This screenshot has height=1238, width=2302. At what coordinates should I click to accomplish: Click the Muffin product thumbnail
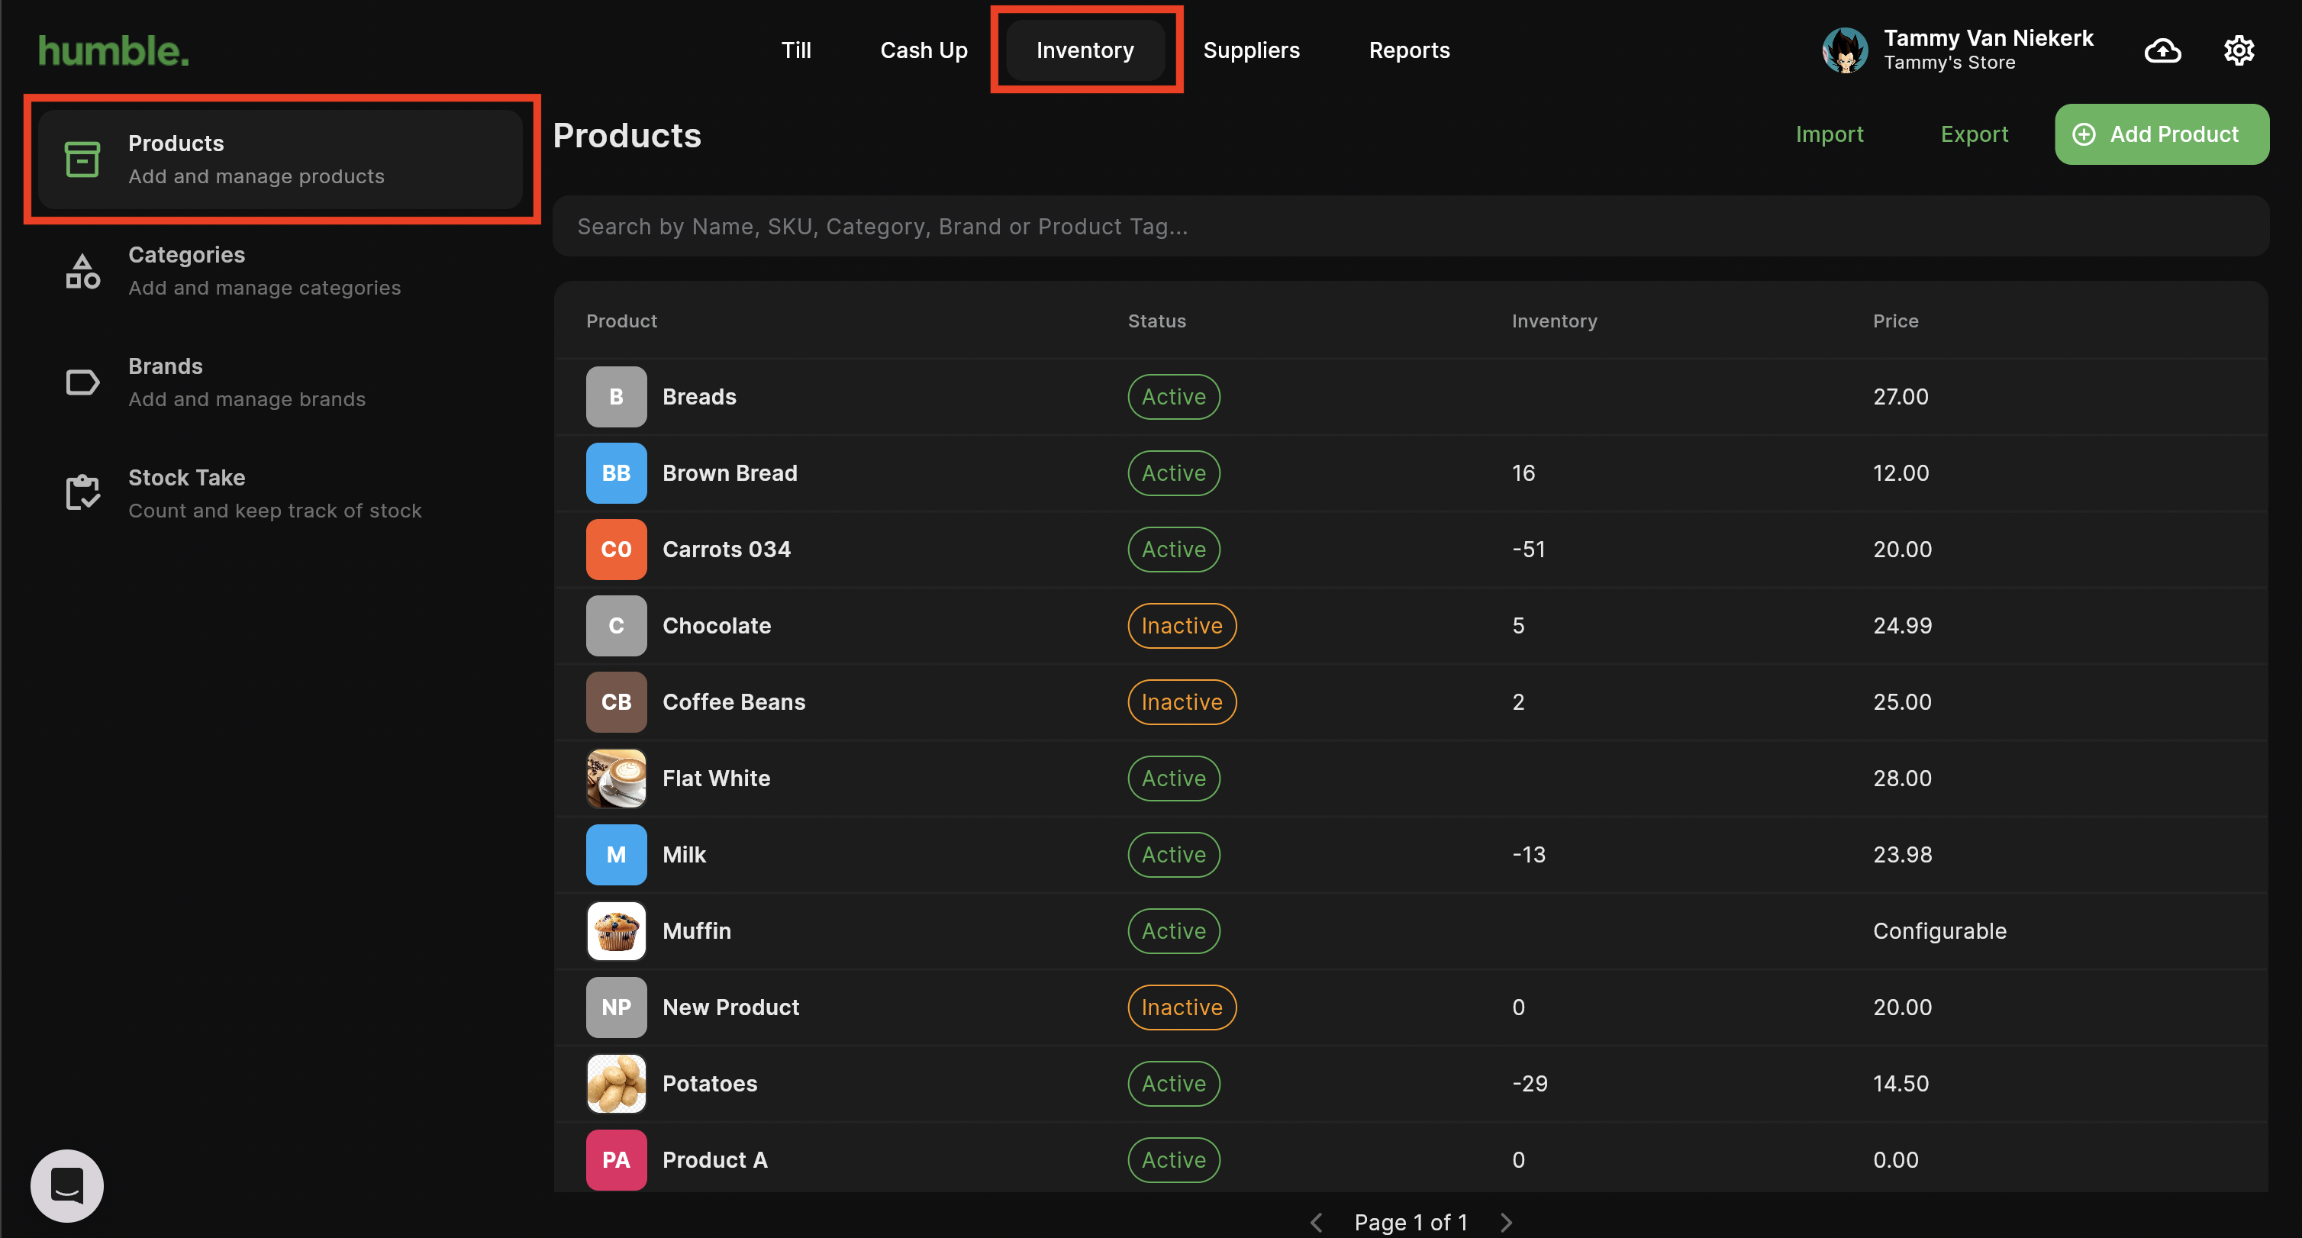tap(616, 930)
